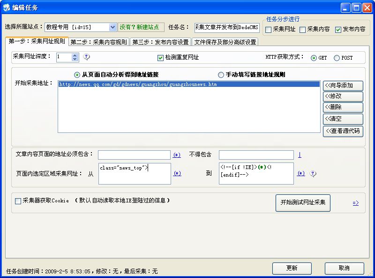Open 选择所属站点 dropdown list
375x278 pixels.
tap(112, 28)
